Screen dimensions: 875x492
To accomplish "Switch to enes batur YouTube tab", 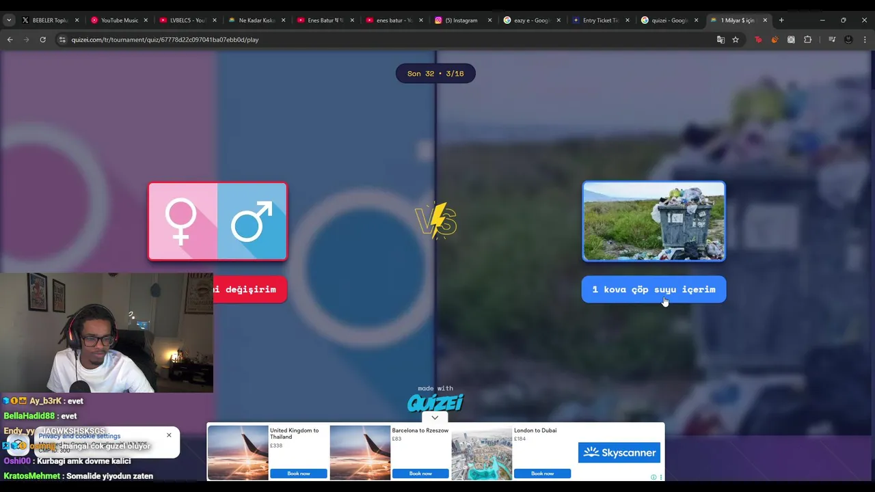I will point(395,20).
